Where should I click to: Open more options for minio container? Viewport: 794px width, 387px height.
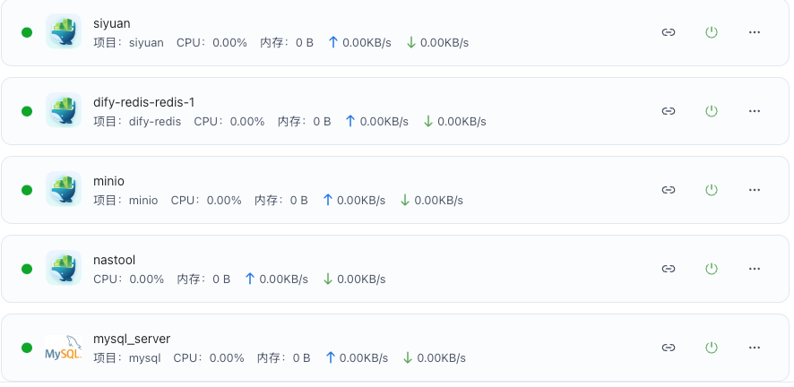755,190
